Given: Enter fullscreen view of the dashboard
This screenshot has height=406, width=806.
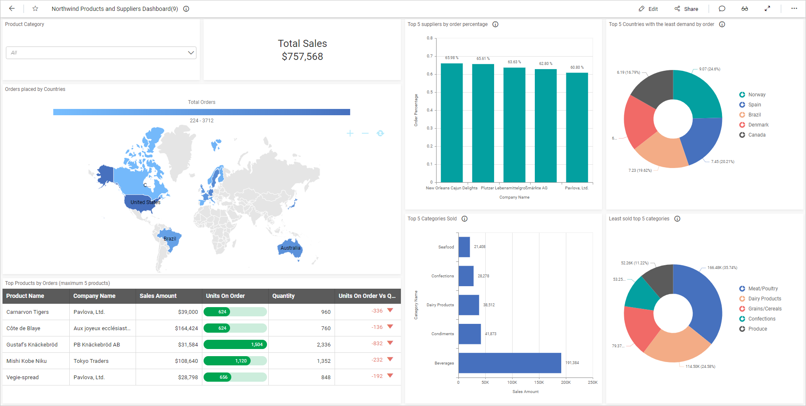Looking at the screenshot, I should click(x=767, y=8).
